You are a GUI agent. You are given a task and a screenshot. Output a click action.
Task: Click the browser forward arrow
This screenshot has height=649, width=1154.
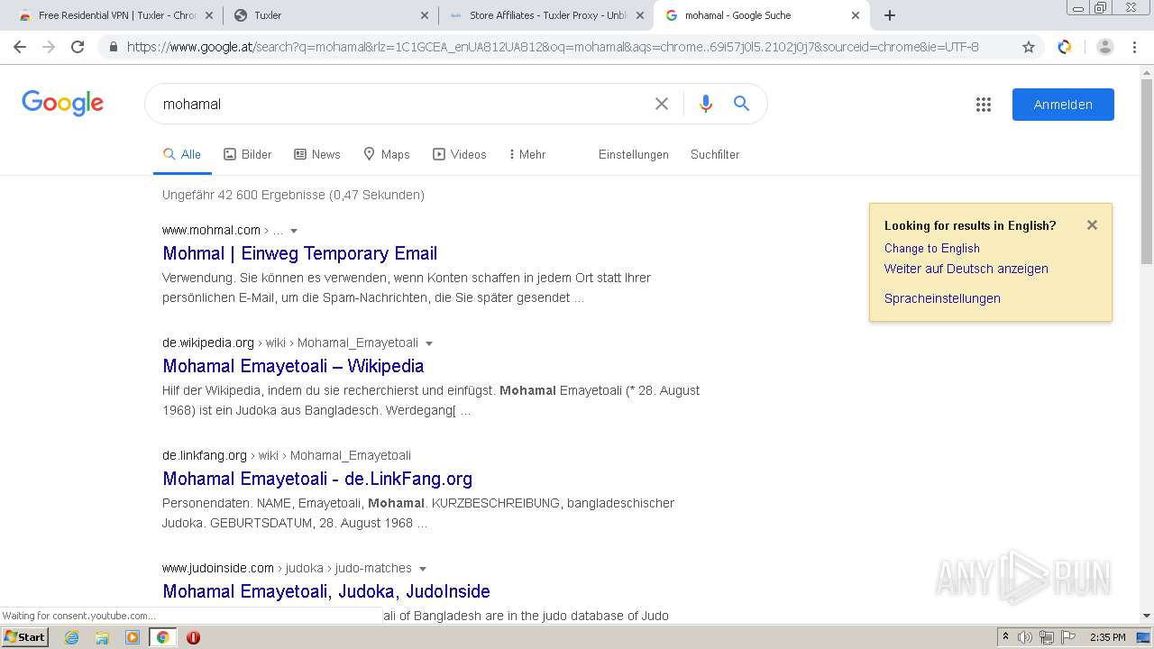[49, 47]
